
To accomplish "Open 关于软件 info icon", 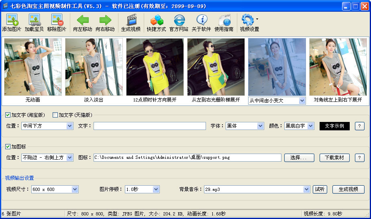I will click(x=201, y=20).
